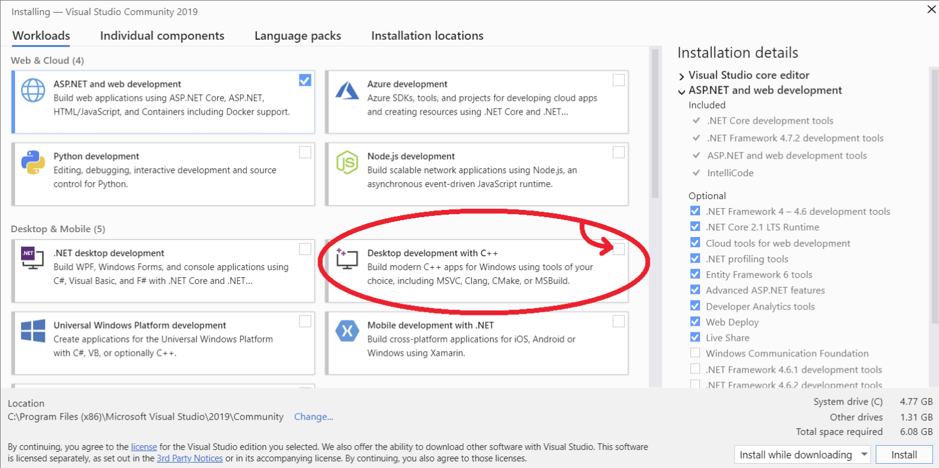Click the Change... location link
This screenshot has width=939, height=468.
point(313,417)
